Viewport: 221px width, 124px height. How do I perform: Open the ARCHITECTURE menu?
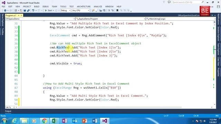tap(84, 7)
